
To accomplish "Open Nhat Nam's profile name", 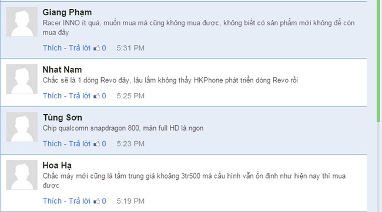I will (x=62, y=70).
